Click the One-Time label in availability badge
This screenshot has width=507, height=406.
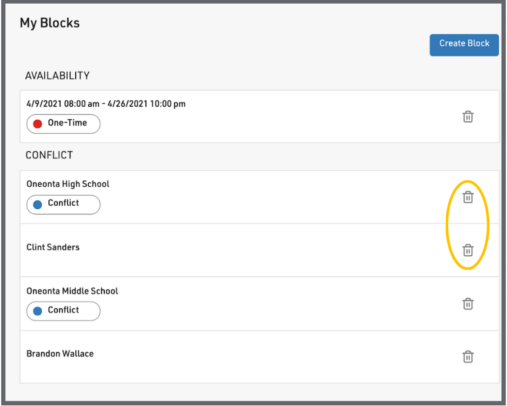click(67, 123)
